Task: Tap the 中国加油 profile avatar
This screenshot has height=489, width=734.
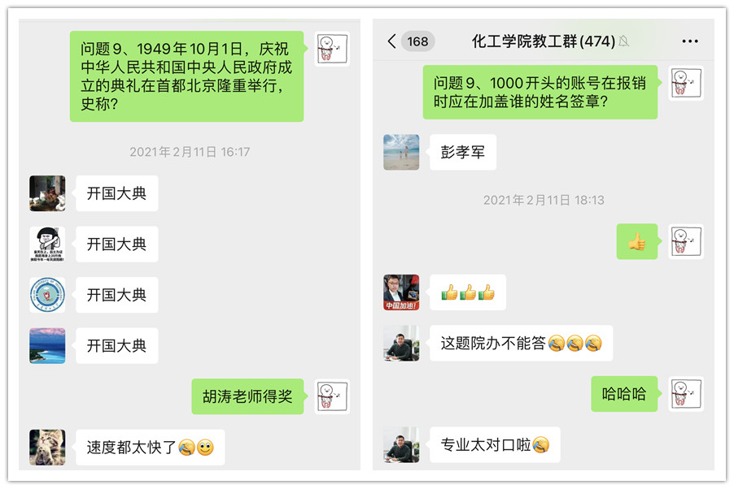Action: tap(401, 292)
